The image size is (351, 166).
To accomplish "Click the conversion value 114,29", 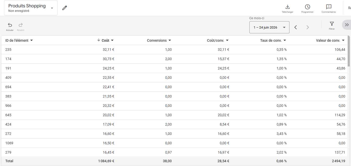I will pyautogui.click(x=340, y=115).
